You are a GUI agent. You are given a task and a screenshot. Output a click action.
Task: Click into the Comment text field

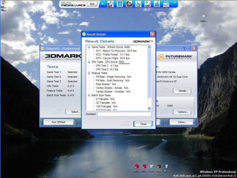pos(124,114)
